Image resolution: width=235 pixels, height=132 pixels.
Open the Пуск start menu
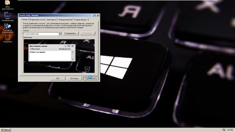click(x=6, y=130)
